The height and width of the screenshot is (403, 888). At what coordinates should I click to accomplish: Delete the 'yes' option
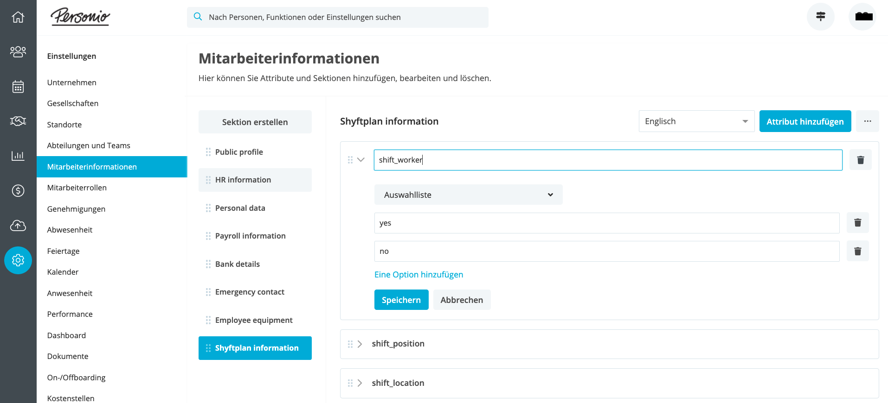(858, 223)
